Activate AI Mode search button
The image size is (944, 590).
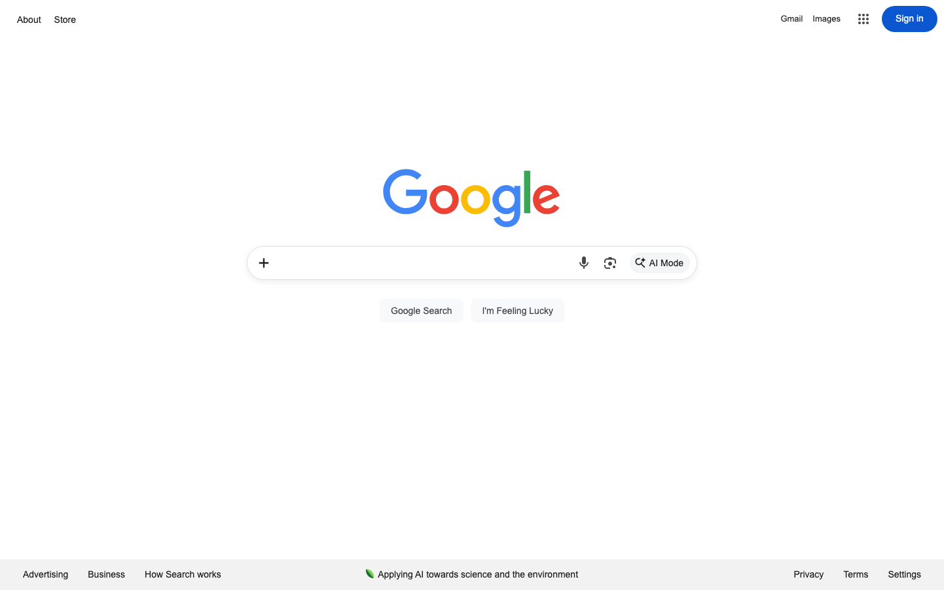[659, 263]
